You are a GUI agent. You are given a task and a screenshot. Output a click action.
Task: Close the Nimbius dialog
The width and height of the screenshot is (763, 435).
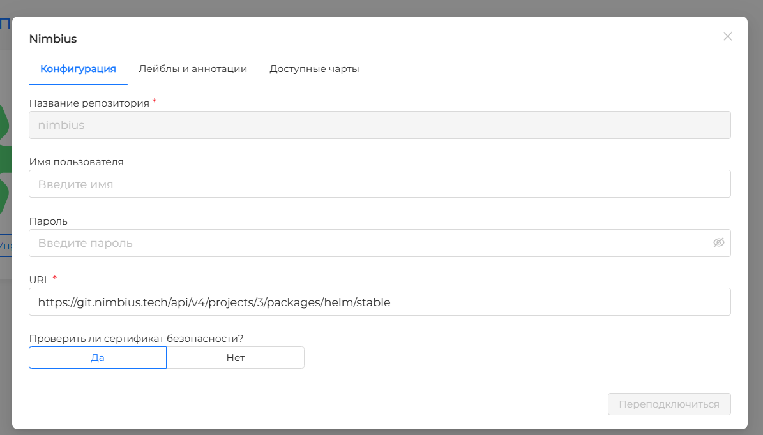tap(727, 36)
